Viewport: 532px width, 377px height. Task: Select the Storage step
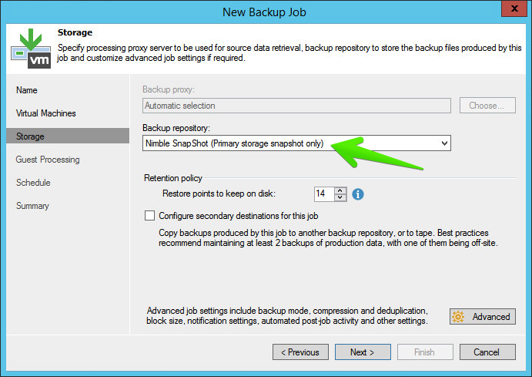coord(68,136)
